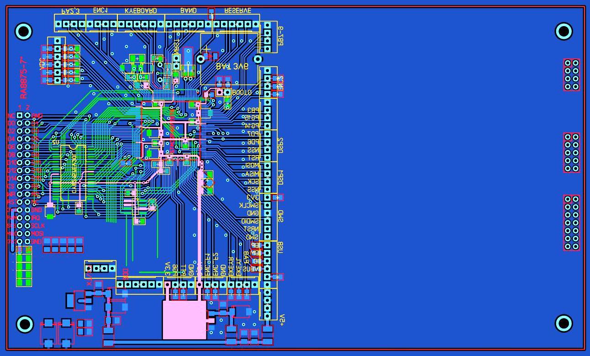
Task: Select the 10-pin header on right edge
Action: point(571,153)
